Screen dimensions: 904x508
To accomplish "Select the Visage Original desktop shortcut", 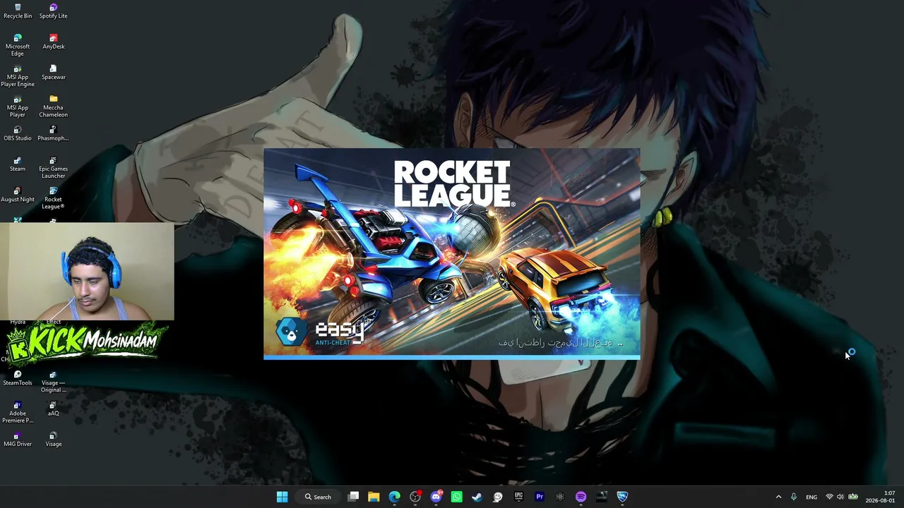I will click(x=53, y=382).
